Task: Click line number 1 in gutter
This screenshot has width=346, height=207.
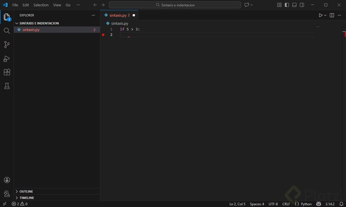Action: click(x=111, y=29)
